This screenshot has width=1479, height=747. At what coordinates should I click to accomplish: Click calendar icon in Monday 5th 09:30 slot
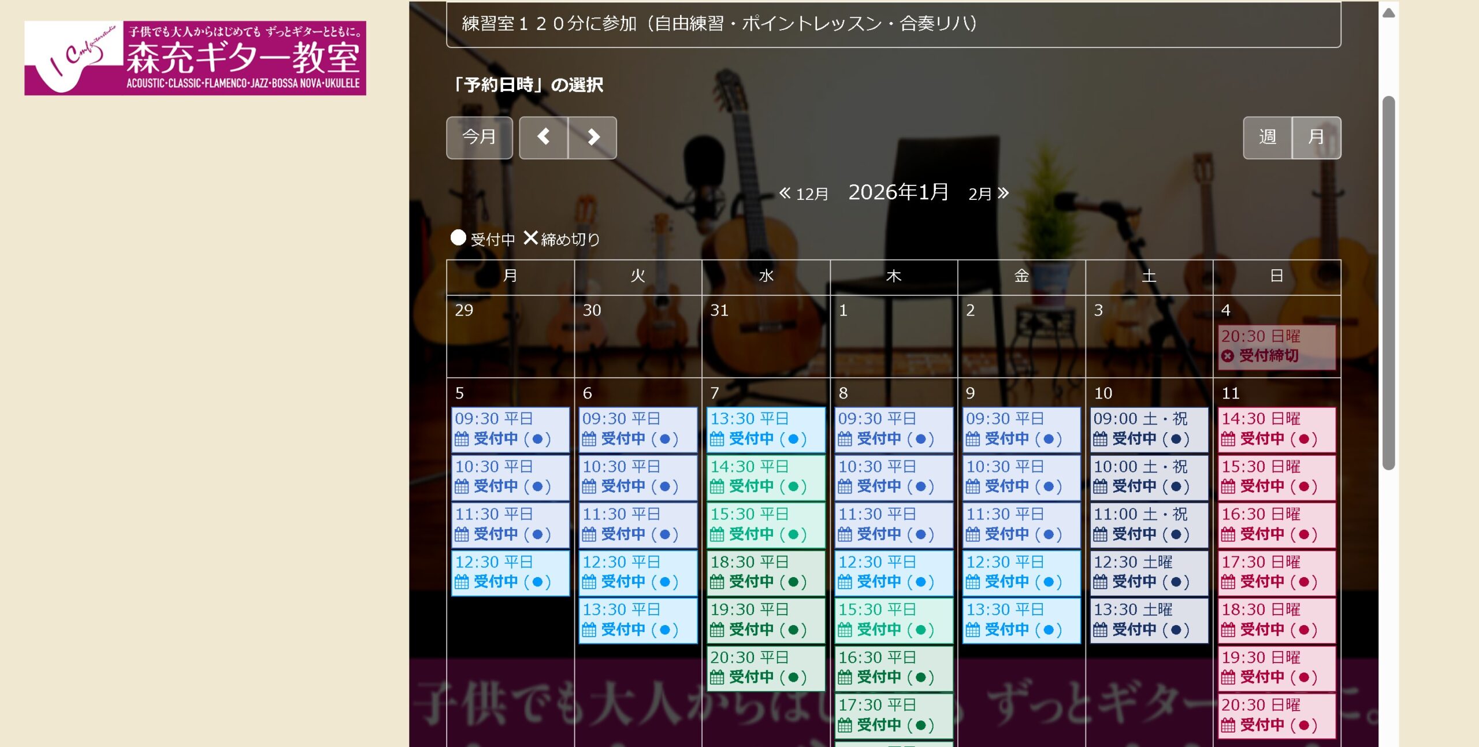tap(461, 439)
